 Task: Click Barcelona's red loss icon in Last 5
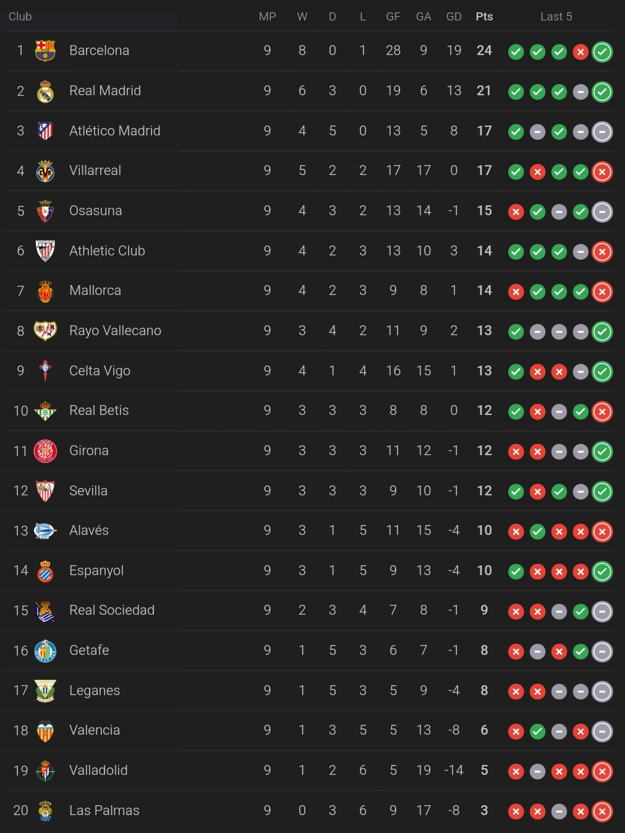[580, 52]
